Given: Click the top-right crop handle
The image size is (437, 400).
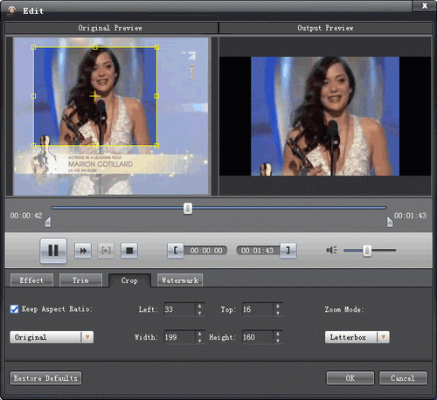Looking at the screenshot, I should coord(156,47).
